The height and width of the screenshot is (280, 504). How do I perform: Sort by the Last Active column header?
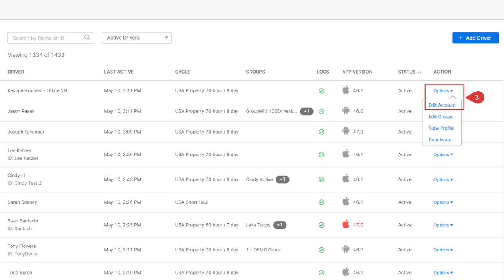point(119,72)
